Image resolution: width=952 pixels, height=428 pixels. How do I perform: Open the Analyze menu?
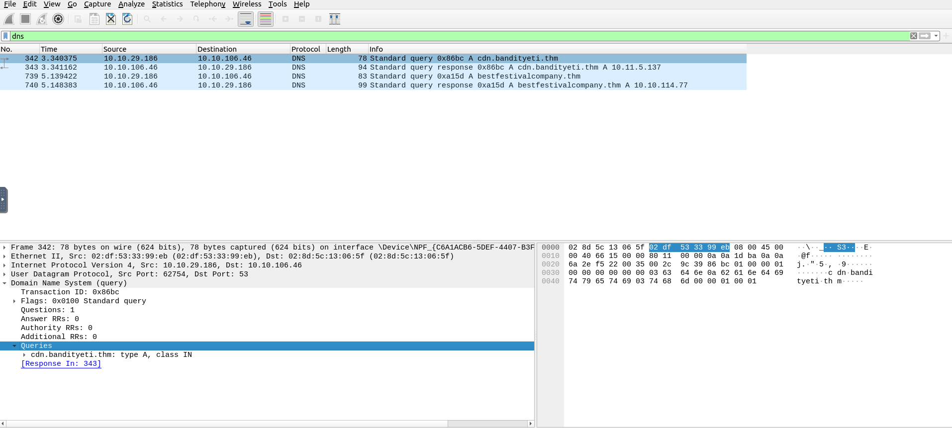point(131,4)
